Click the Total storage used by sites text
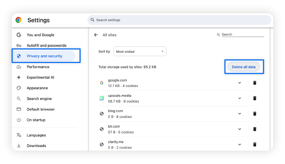The image size is (285, 164). (127, 67)
